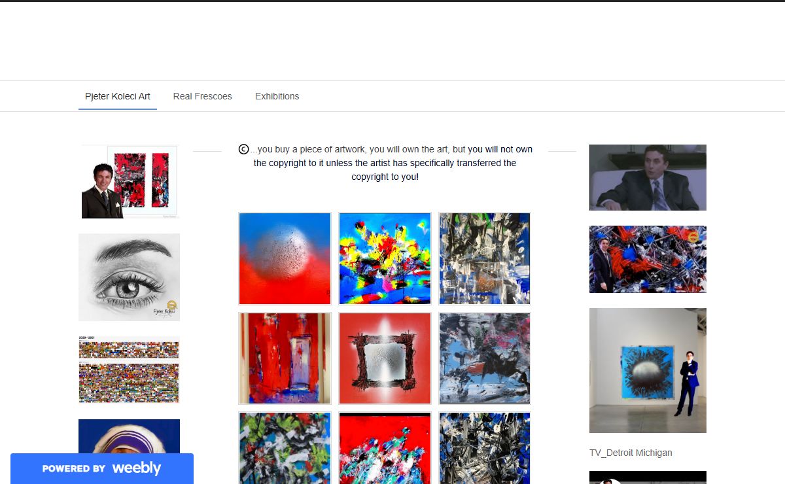Open the red and blue sphere painting thumbnail
785x484 pixels.
[x=285, y=258]
